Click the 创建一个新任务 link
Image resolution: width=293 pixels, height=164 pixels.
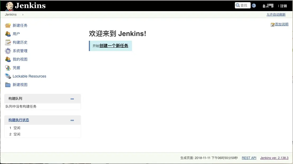pos(114,45)
